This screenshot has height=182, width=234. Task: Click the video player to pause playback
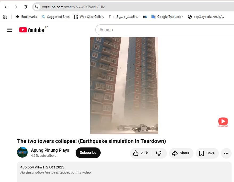point(124,86)
